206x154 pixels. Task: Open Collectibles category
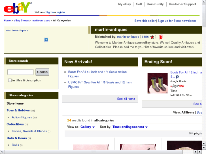point(15,124)
